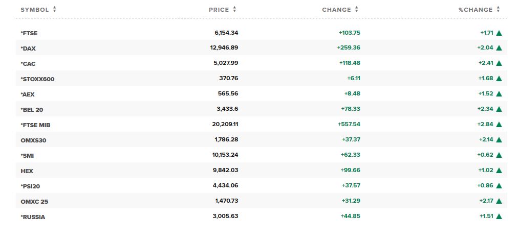Select SMI percent change +0.62
Viewport: 519px width, 242px height.
tap(485, 155)
